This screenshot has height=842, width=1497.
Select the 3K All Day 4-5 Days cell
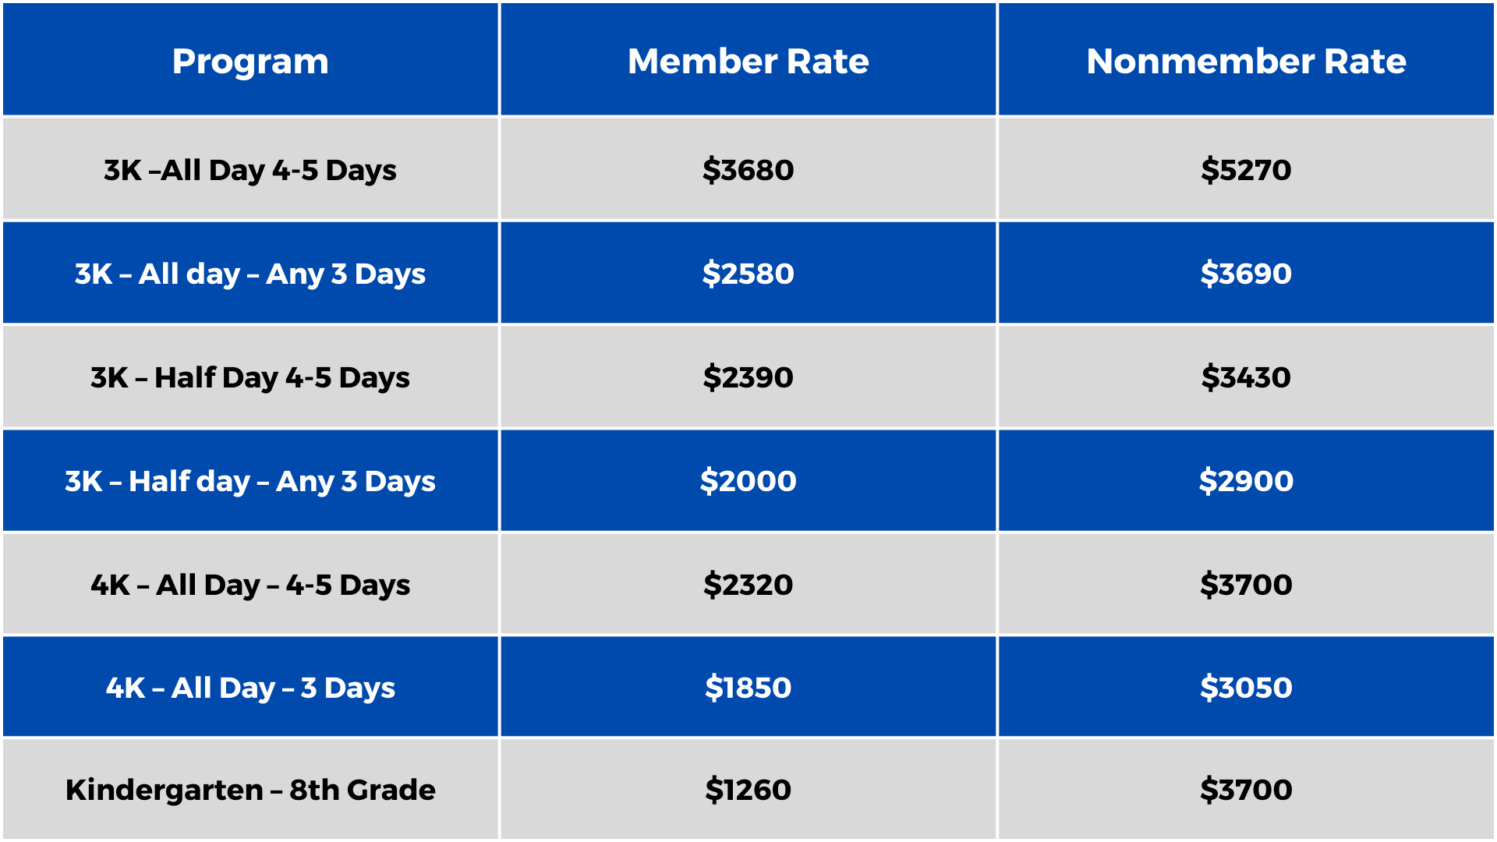(250, 170)
